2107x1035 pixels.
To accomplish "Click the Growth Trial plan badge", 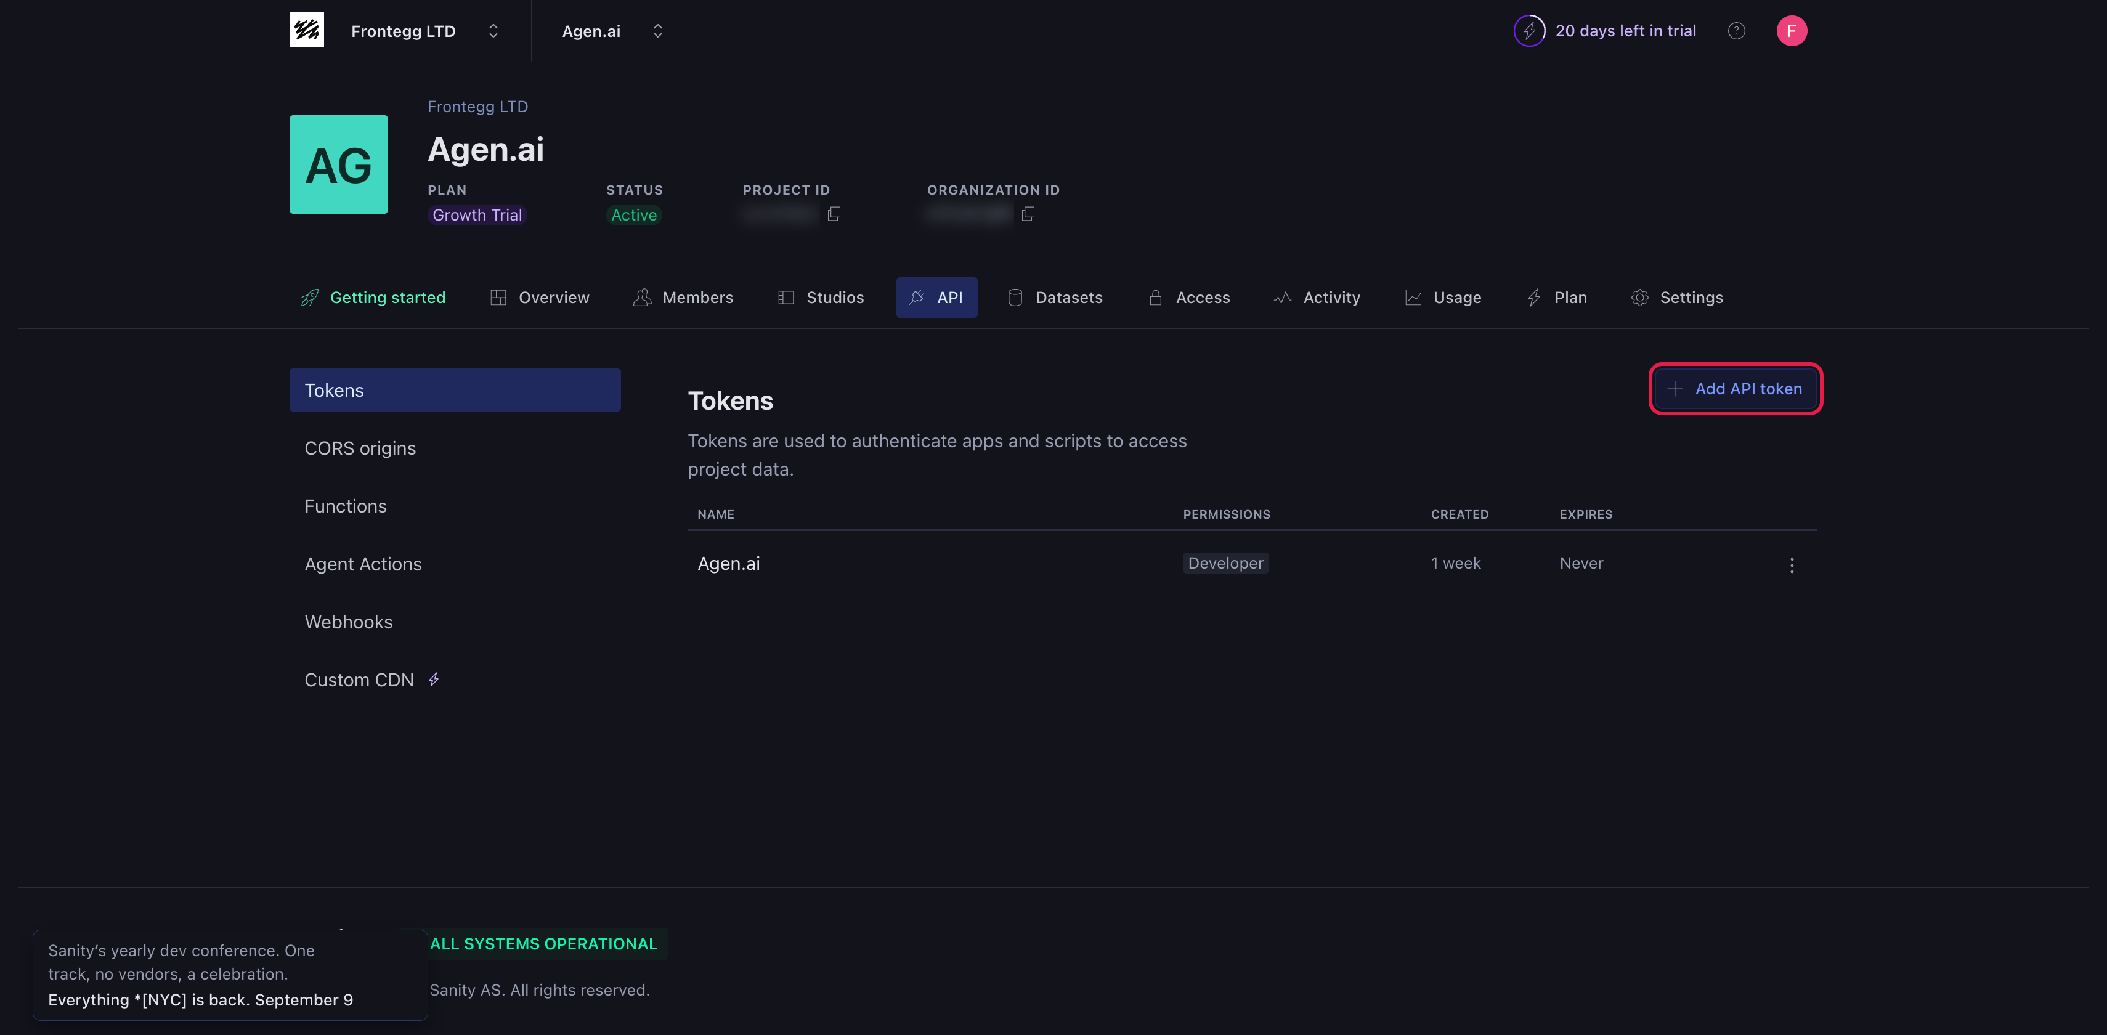I will (477, 215).
